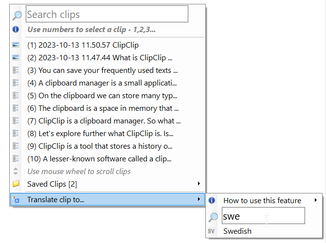Image resolution: width=326 pixels, height=243 pixels.
Task: Select clip (1) 2023-10-13 11.50.57 ClipClip
Action: point(108,45)
